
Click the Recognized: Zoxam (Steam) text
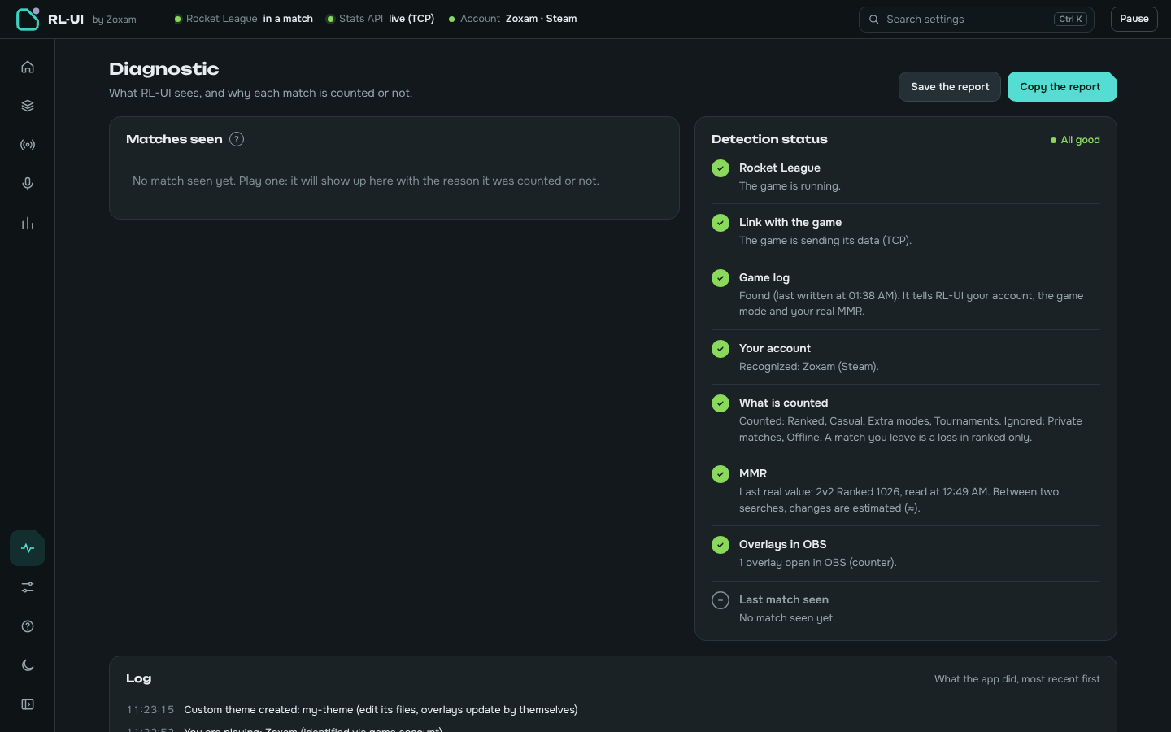(x=809, y=367)
